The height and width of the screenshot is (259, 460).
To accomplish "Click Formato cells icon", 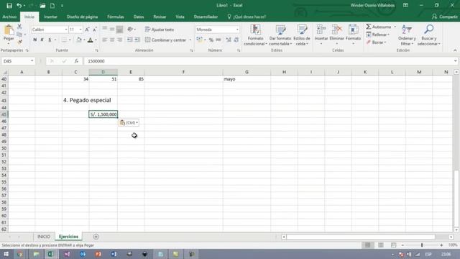I will click(x=353, y=29).
